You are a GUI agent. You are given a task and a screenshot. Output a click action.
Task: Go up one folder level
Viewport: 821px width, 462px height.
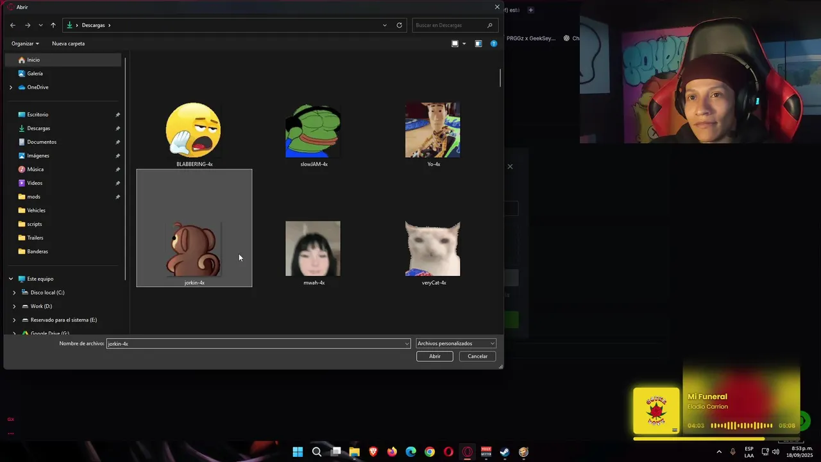[53, 25]
